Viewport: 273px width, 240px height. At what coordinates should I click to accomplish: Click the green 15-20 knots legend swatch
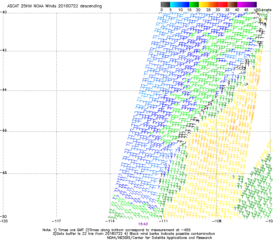click(x=194, y=4)
